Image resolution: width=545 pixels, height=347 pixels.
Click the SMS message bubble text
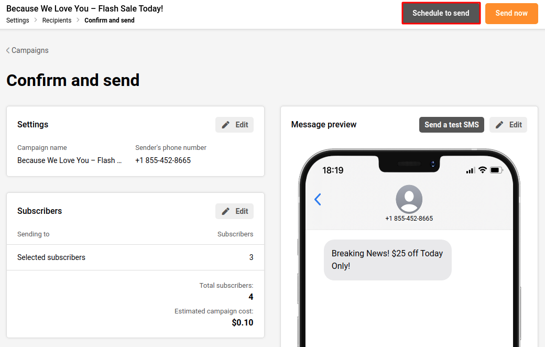click(387, 259)
